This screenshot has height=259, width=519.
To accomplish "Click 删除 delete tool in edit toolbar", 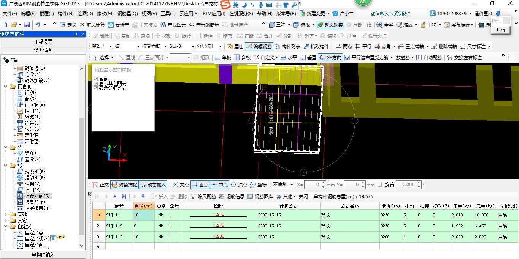I will tap(100, 36).
